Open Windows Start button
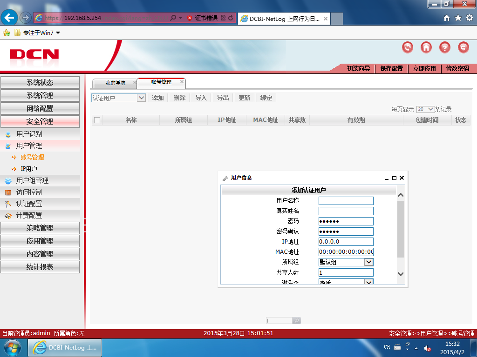 click(x=12, y=348)
